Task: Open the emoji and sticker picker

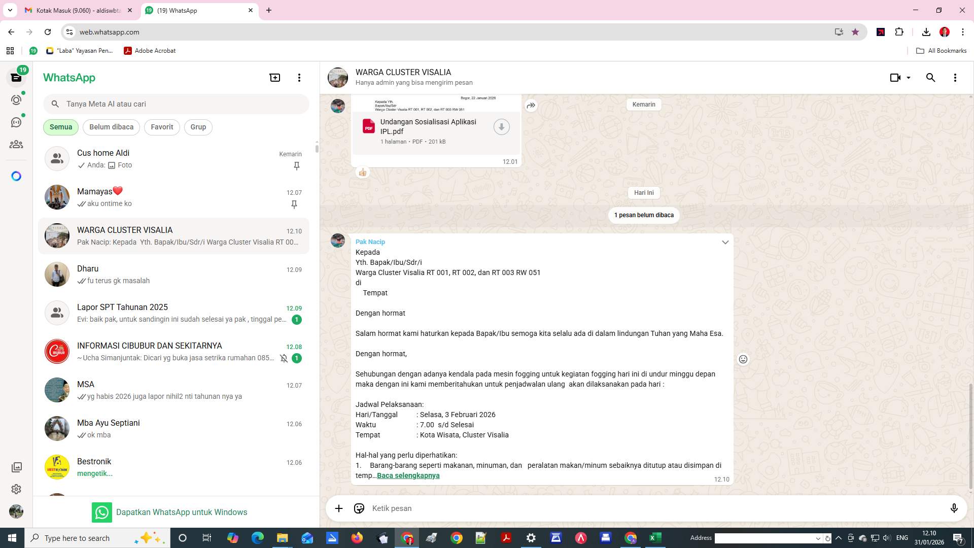Action: click(x=359, y=508)
